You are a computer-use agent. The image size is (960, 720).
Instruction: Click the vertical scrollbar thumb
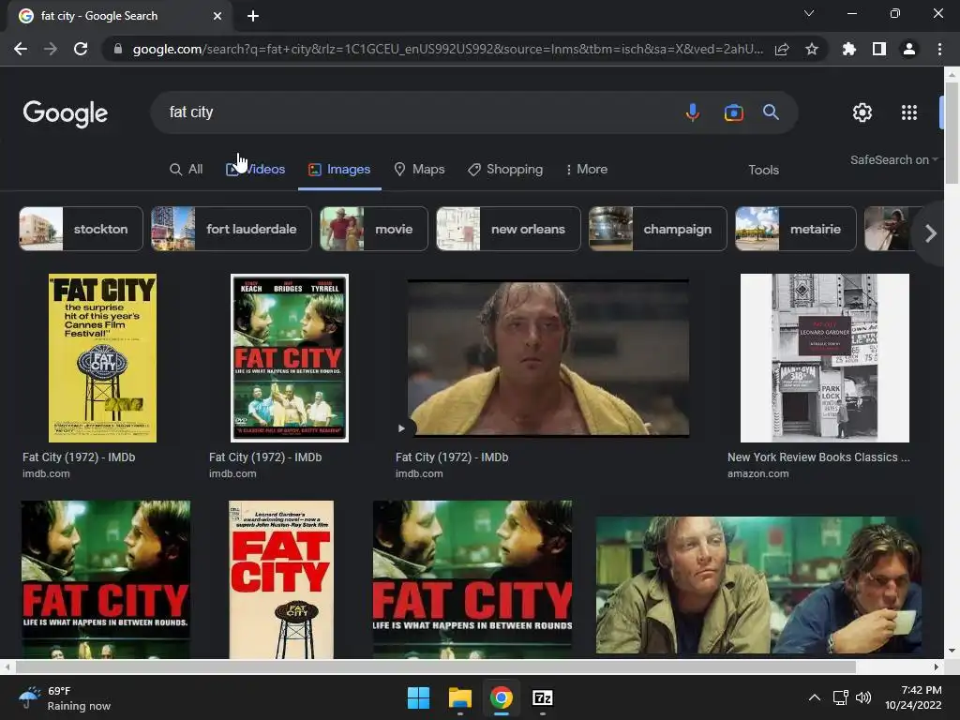click(952, 131)
